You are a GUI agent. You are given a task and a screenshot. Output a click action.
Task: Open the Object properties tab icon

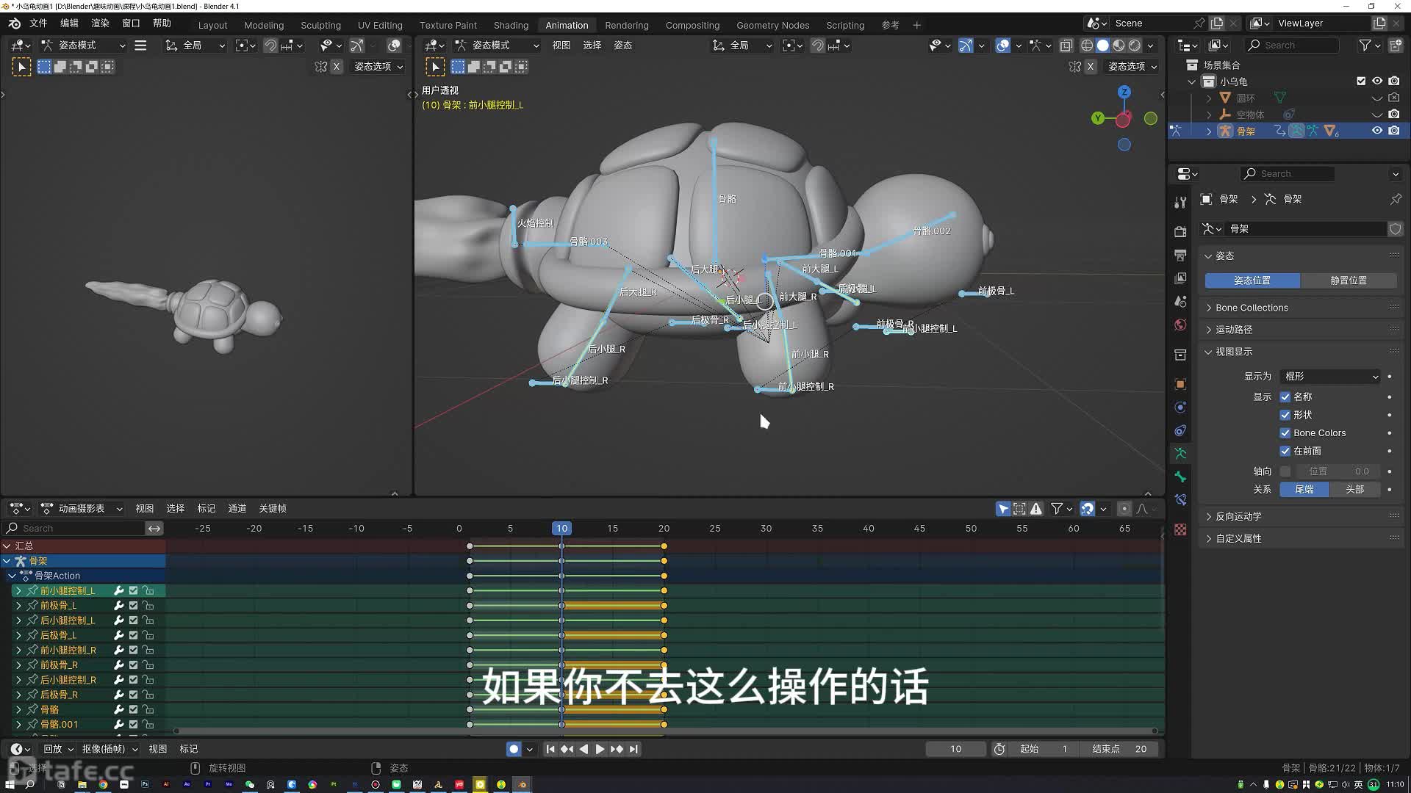1180,384
